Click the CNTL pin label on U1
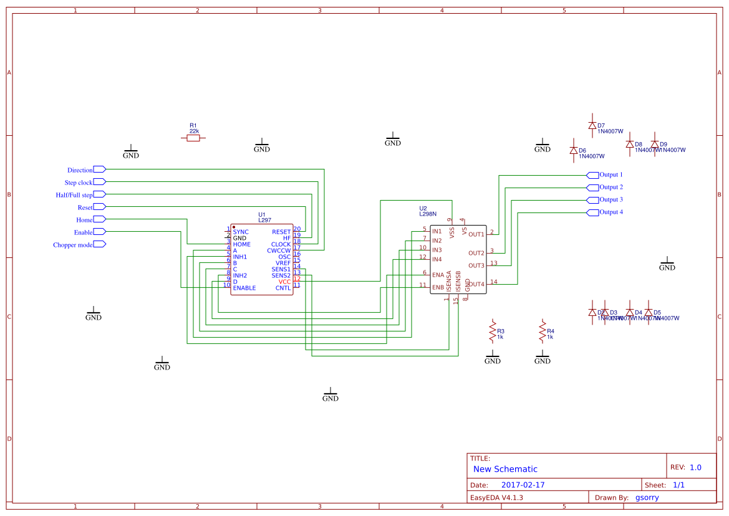729x516 pixels. tap(283, 288)
